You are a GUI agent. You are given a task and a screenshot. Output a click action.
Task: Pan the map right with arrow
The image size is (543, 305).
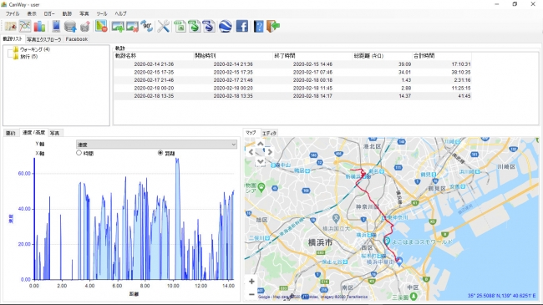click(x=270, y=152)
